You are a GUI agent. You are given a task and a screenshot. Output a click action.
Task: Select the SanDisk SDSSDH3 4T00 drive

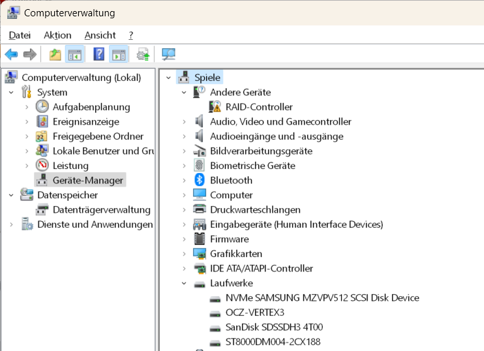(274, 328)
